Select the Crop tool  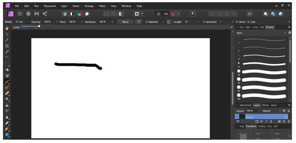(7, 46)
